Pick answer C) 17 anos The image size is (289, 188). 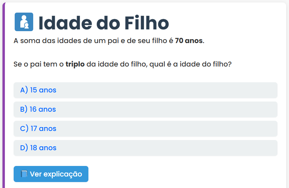[x=145, y=128]
